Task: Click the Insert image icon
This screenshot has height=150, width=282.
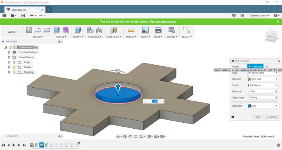Action: click(145, 30)
